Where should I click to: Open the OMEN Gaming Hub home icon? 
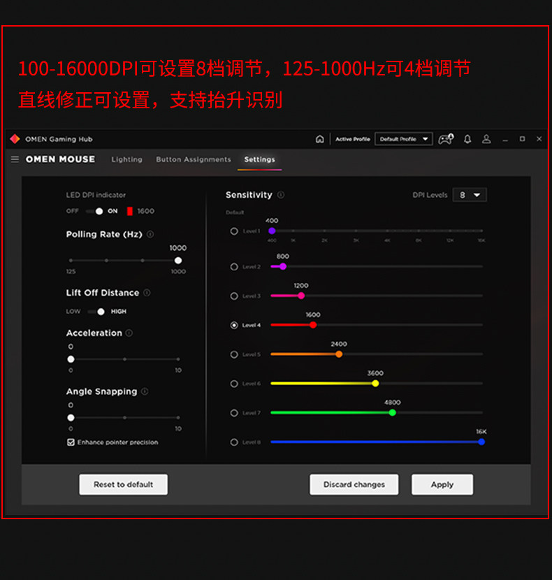click(x=319, y=139)
